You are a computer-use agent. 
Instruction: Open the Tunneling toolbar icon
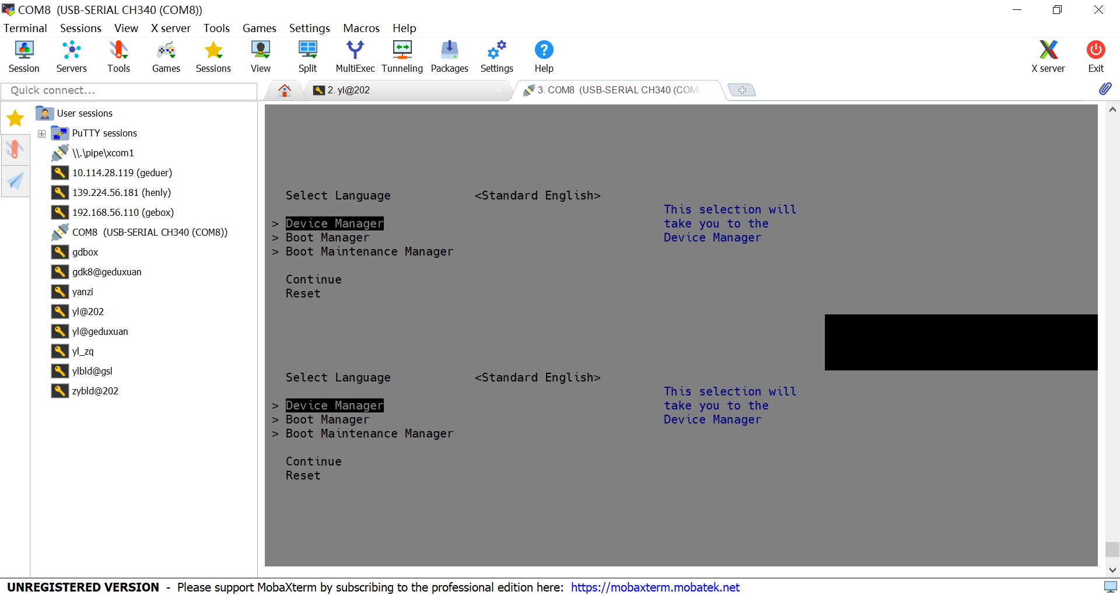402,57
